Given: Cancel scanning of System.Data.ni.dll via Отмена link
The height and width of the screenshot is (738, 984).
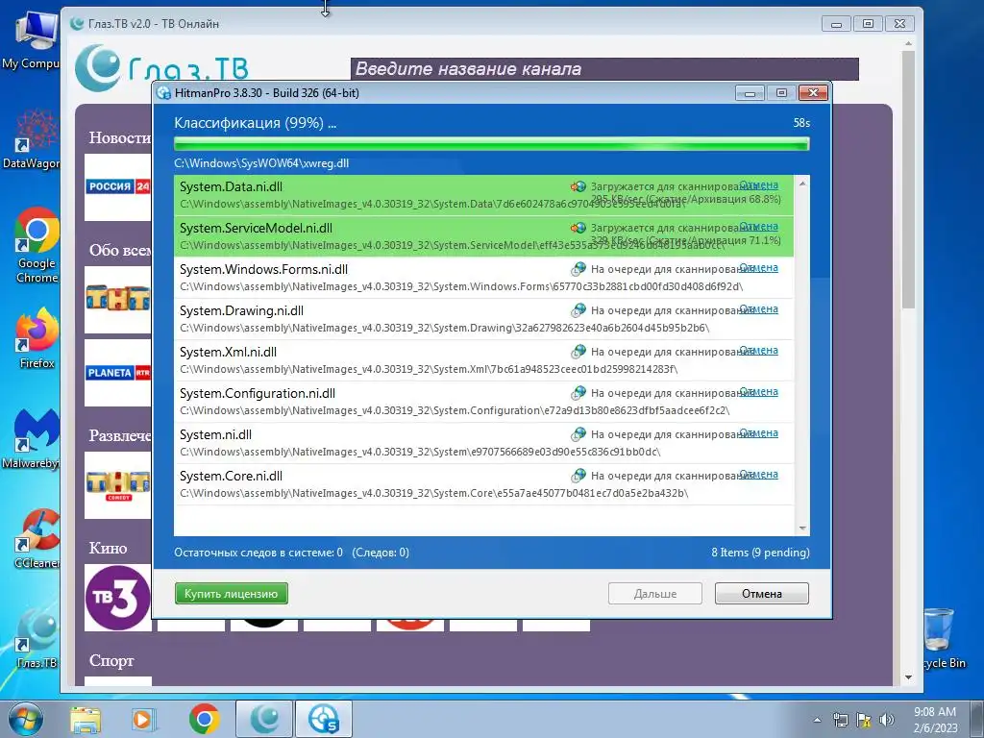Looking at the screenshot, I should click(x=758, y=185).
